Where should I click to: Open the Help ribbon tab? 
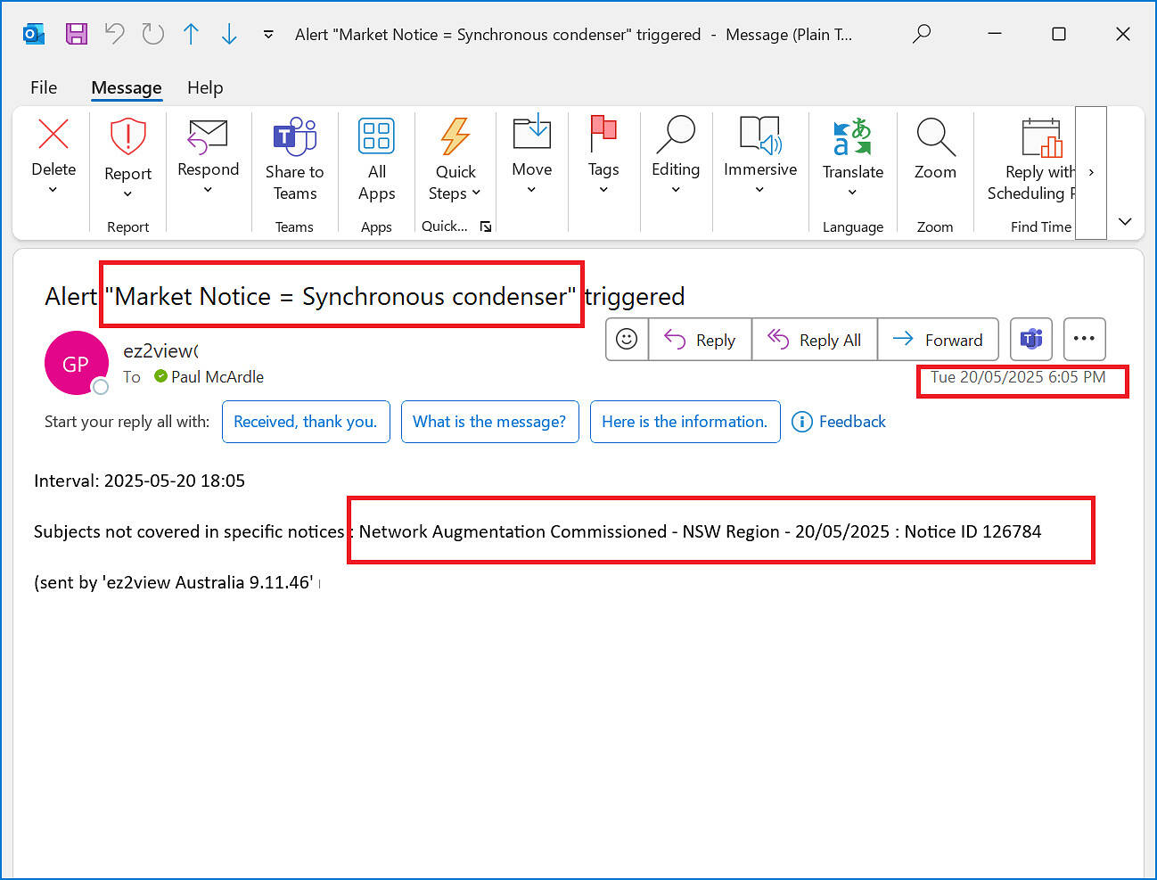tap(205, 87)
